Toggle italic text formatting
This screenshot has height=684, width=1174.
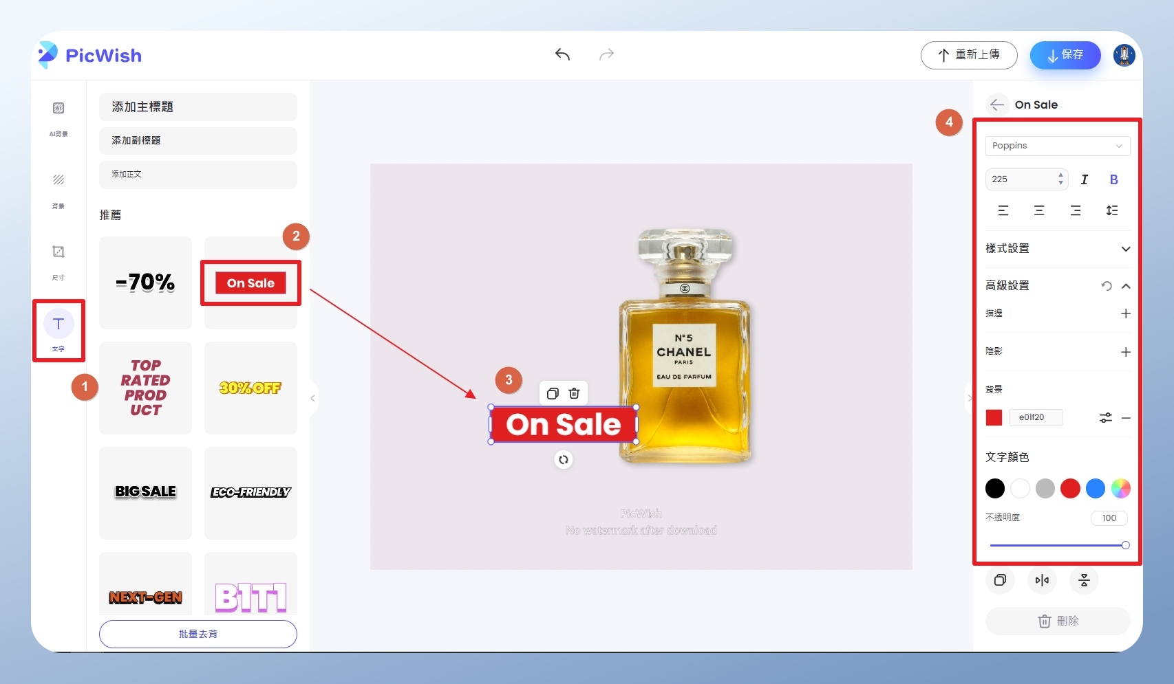point(1085,179)
